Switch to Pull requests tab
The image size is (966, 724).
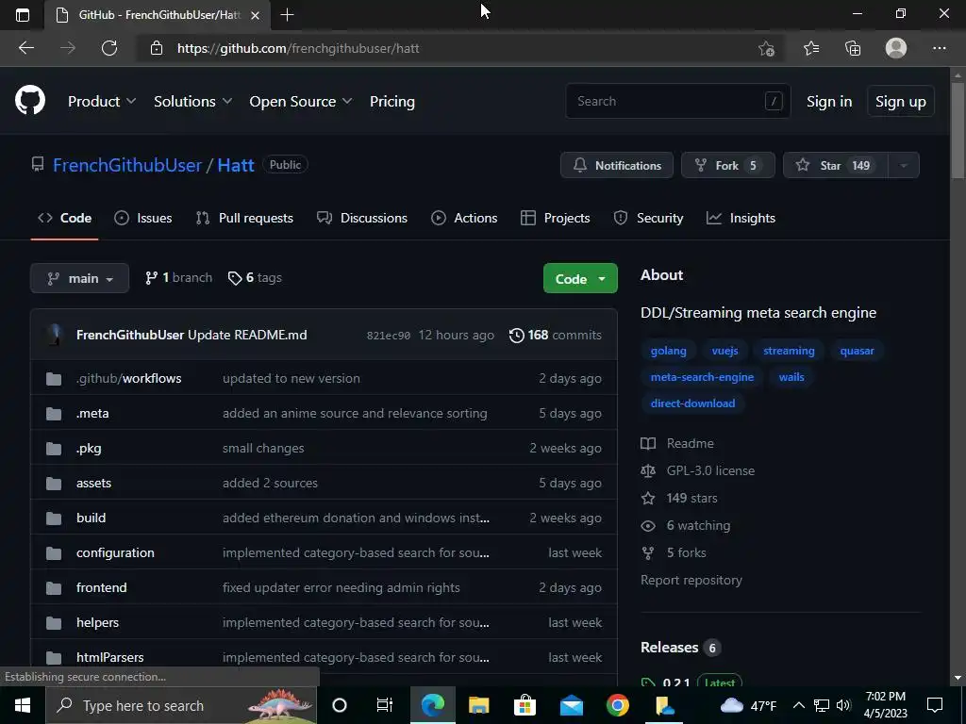click(x=244, y=218)
